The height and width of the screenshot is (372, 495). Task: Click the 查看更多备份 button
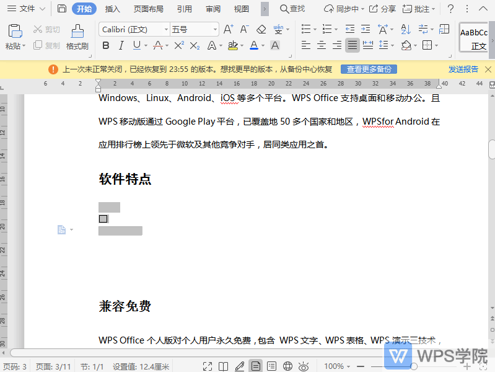point(369,69)
